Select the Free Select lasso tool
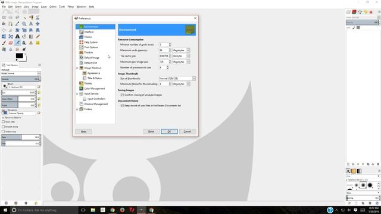 [17, 17]
